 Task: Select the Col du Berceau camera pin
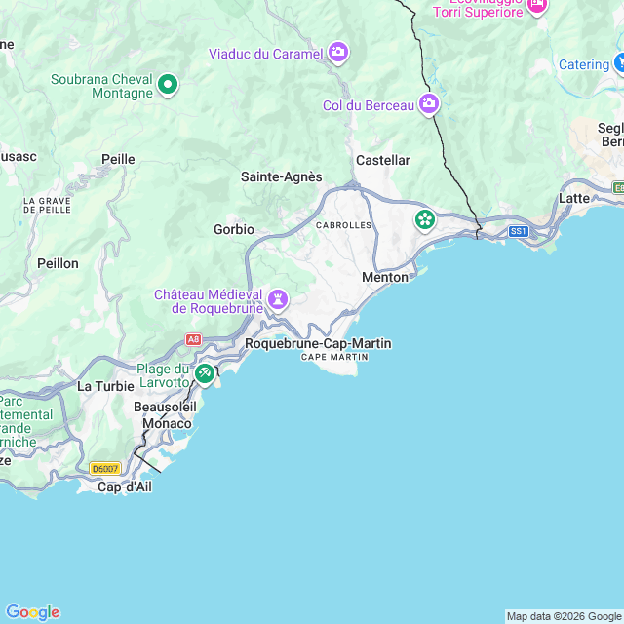pos(429,104)
